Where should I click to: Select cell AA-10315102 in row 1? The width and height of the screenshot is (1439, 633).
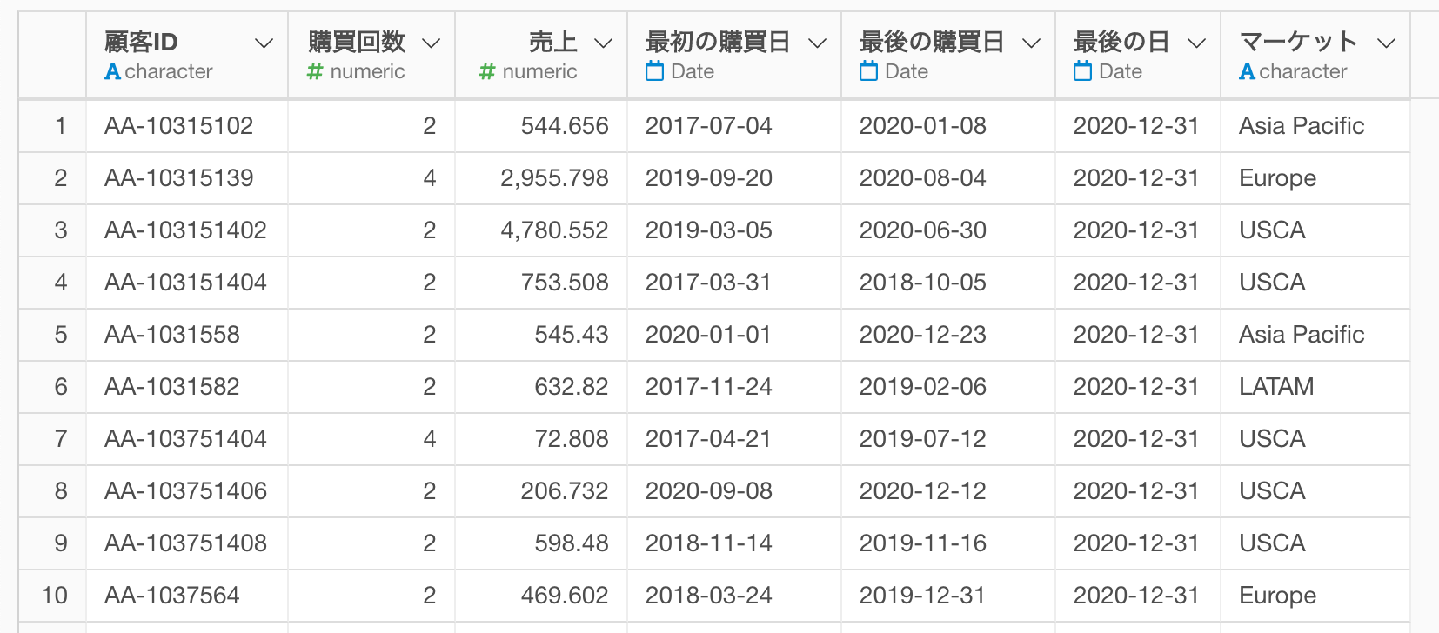coord(178,126)
